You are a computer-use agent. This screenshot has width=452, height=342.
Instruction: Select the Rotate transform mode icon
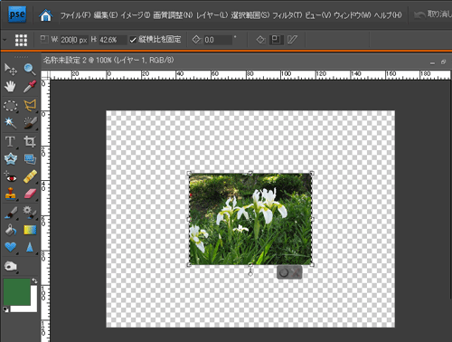pos(260,40)
